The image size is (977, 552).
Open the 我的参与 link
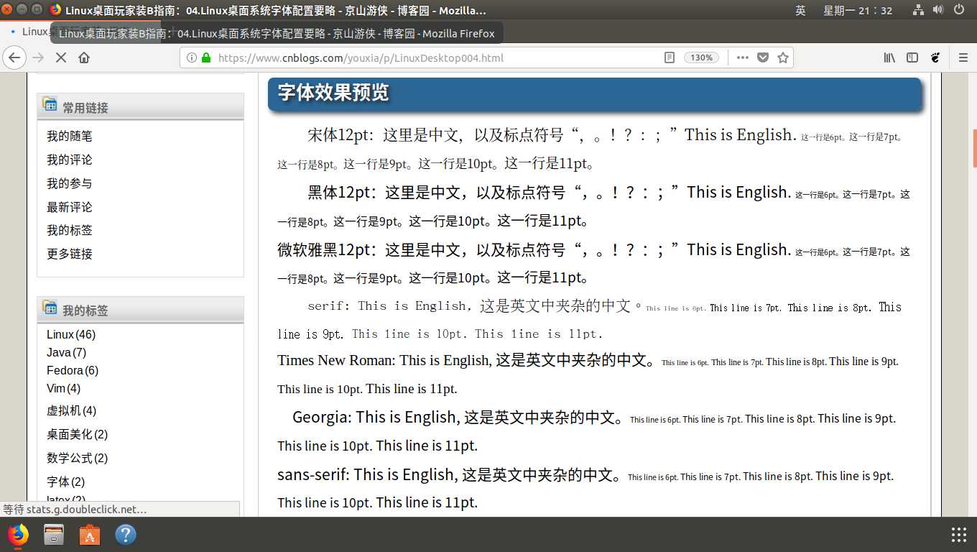tap(70, 183)
